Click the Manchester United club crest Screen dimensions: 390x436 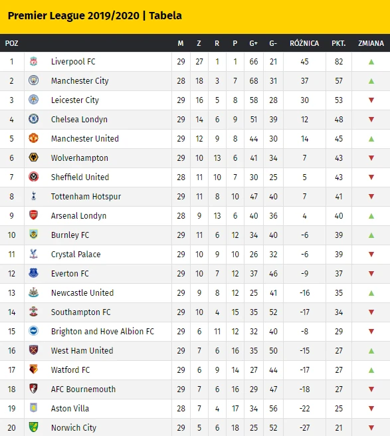34,138
